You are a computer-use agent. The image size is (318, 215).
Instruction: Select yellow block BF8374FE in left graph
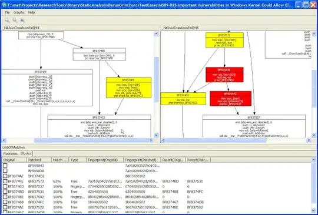point(128,88)
